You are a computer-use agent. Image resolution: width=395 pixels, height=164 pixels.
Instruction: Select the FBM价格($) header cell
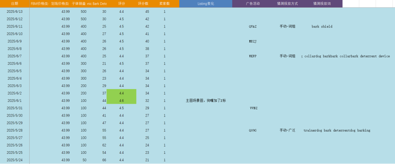[39, 4]
